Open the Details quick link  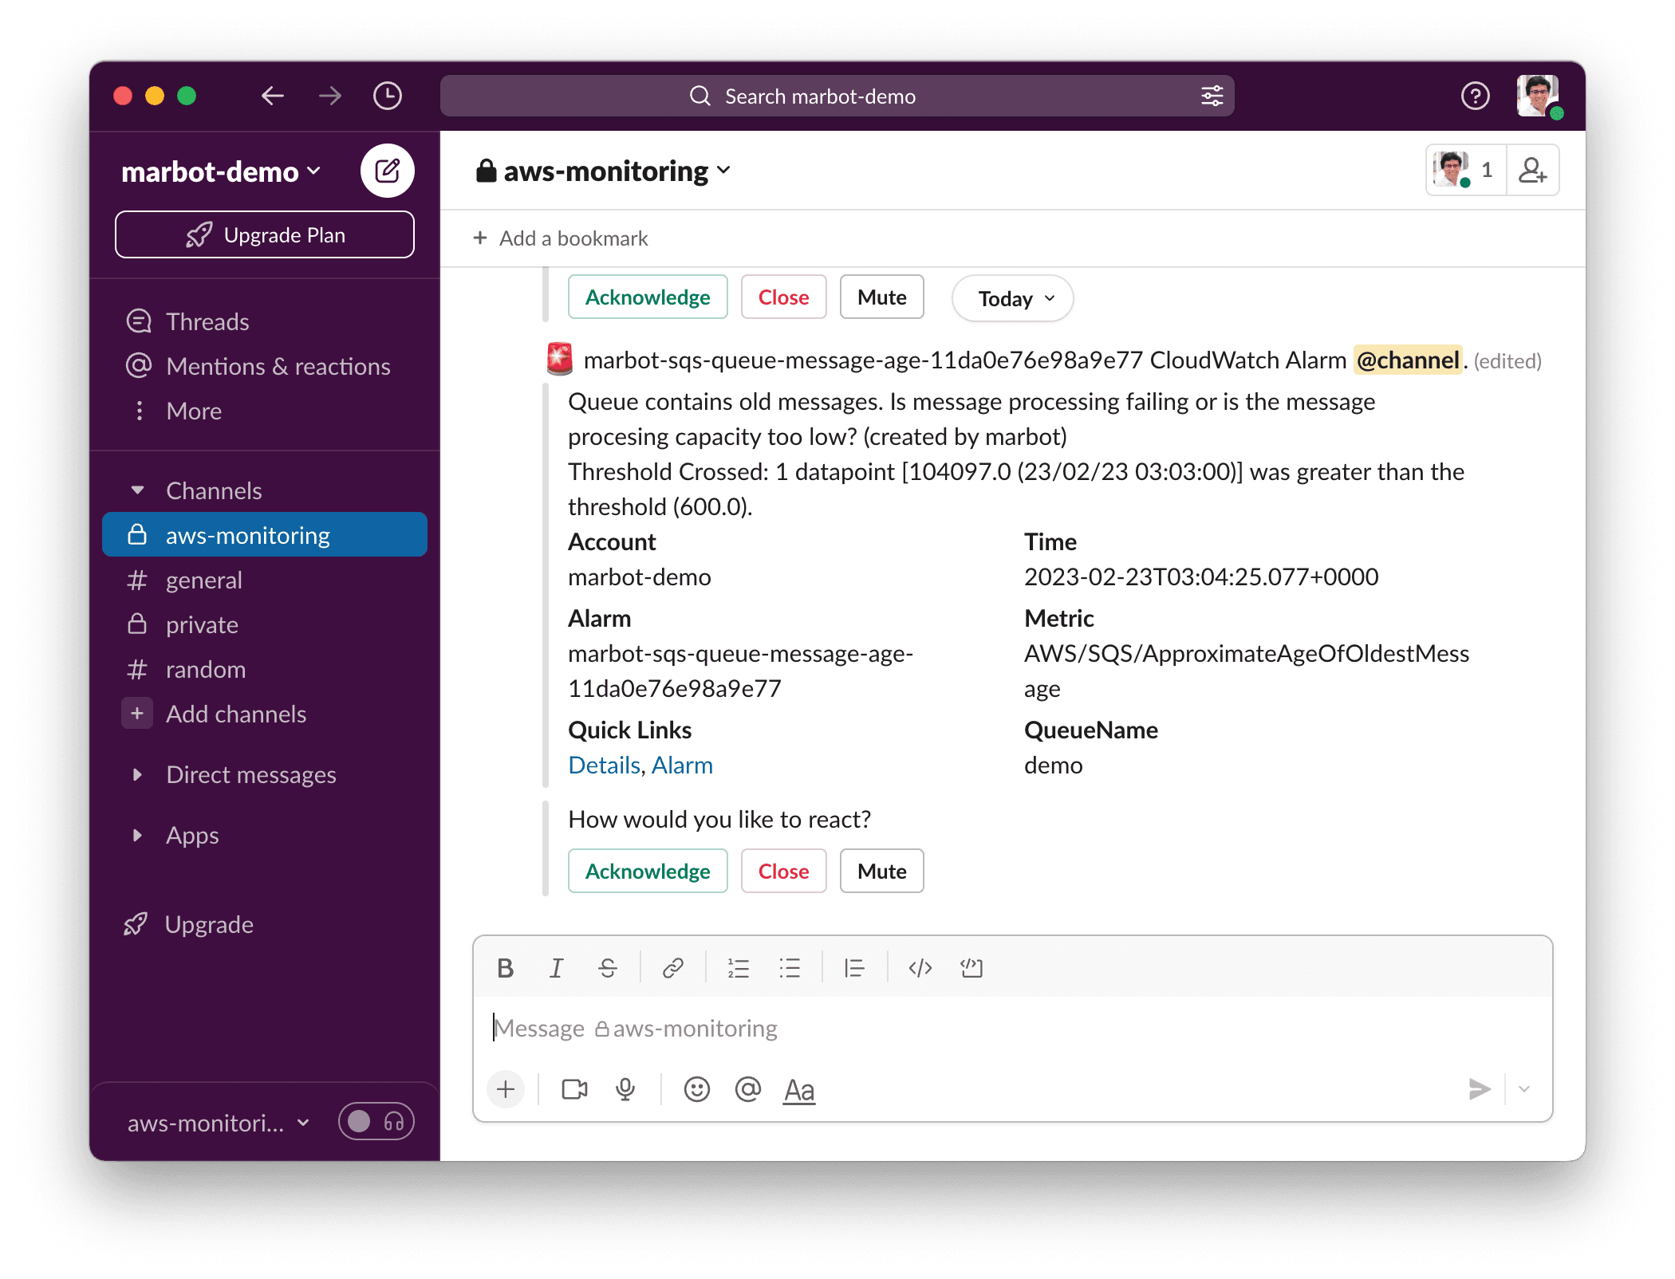pyautogui.click(x=604, y=764)
